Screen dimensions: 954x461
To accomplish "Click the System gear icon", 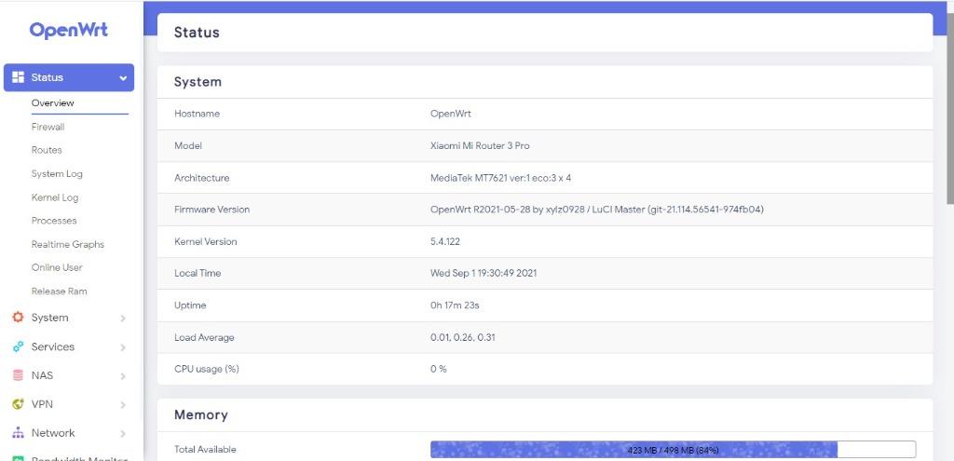I will (18, 318).
